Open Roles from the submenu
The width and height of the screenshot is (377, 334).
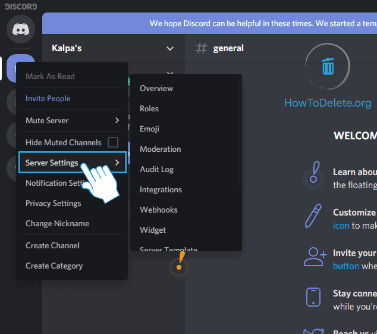pos(149,108)
